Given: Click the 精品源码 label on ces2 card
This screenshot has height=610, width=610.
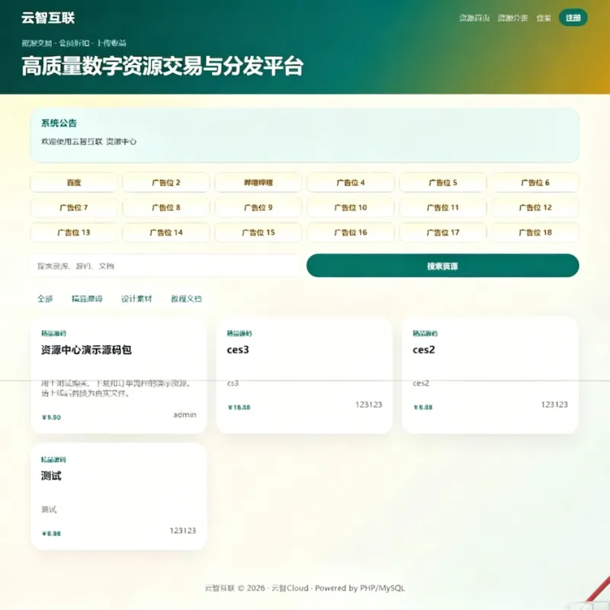Looking at the screenshot, I should click(425, 333).
